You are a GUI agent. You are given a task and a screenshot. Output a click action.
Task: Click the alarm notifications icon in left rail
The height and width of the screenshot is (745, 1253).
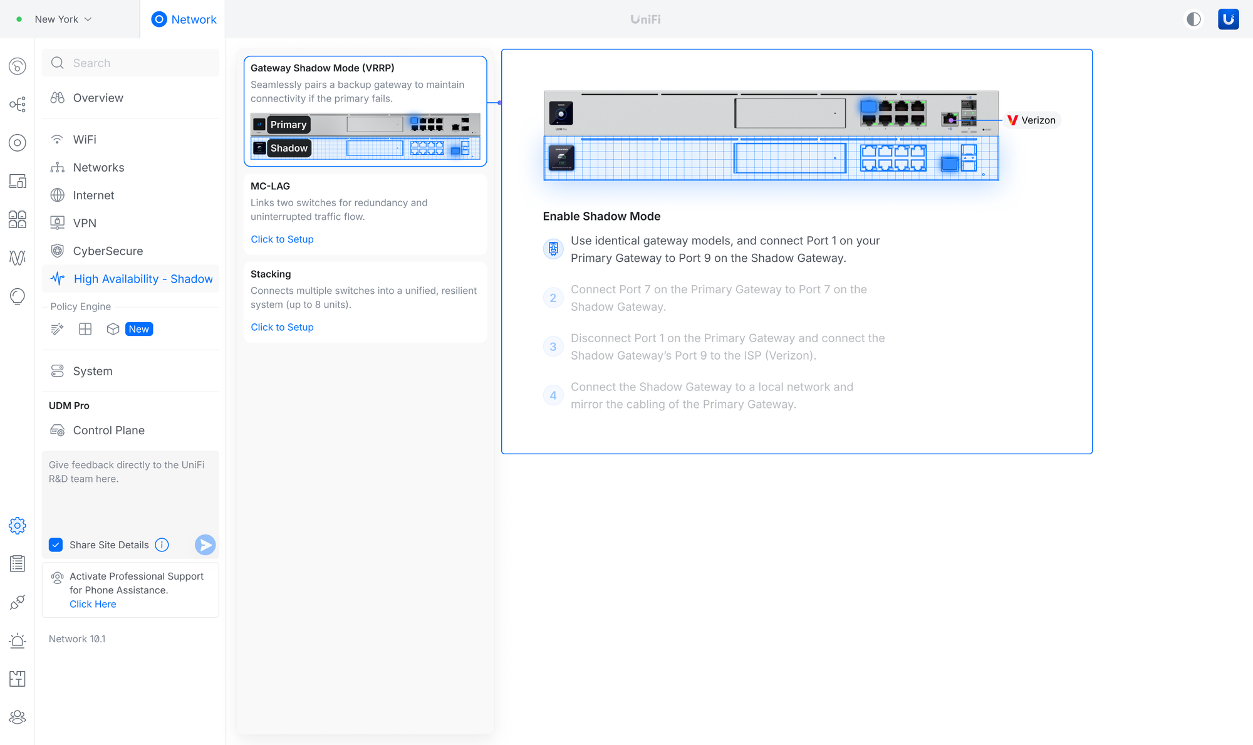point(18,640)
